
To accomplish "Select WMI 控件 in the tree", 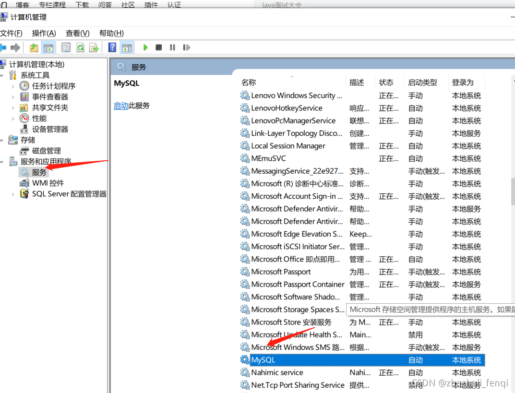I will (48, 183).
